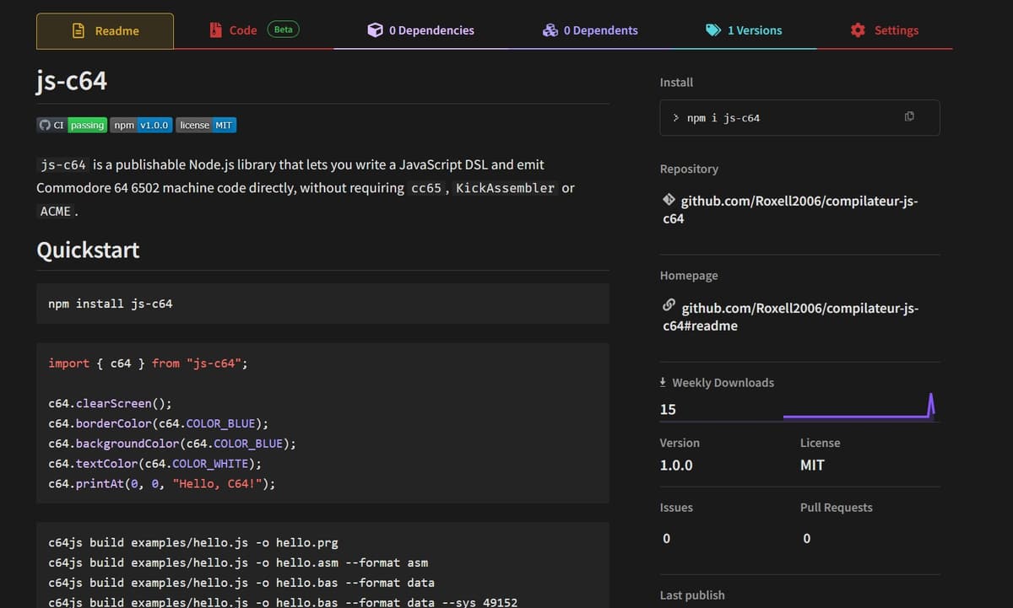The width and height of the screenshot is (1013, 608).
Task: Click the js-c64 package heading
Action: click(x=72, y=80)
